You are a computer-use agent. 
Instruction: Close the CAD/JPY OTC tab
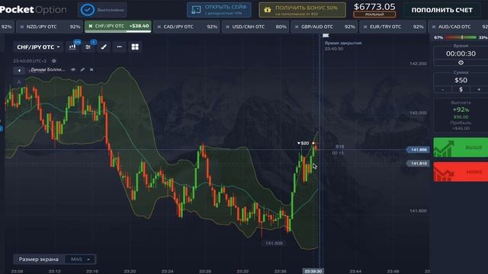[x=159, y=27]
